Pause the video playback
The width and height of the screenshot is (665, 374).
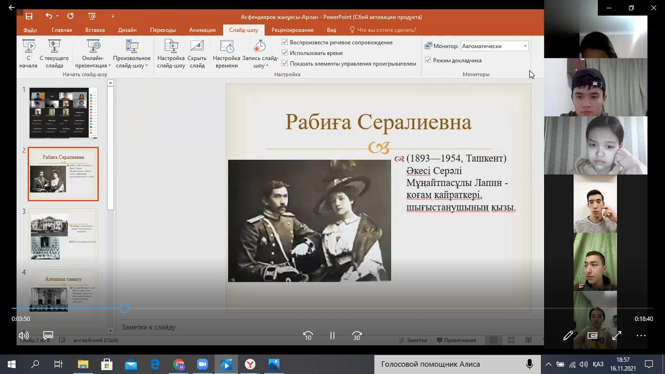(332, 336)
